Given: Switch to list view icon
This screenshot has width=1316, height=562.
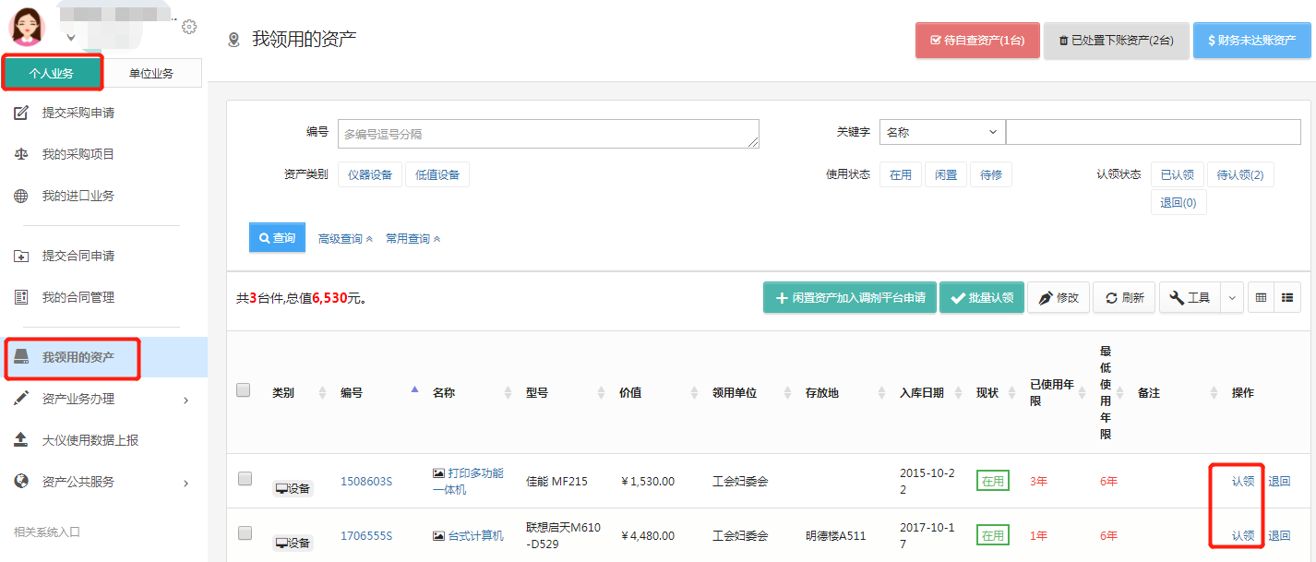Looking at the screenshot, I should click(x=1287, y=298).
